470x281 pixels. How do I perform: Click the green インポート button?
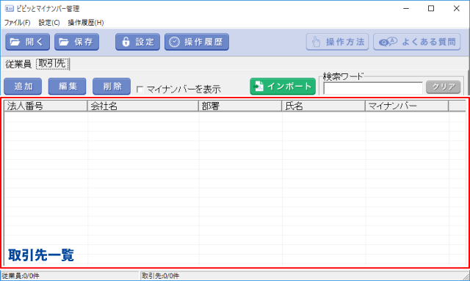[283, 87]
